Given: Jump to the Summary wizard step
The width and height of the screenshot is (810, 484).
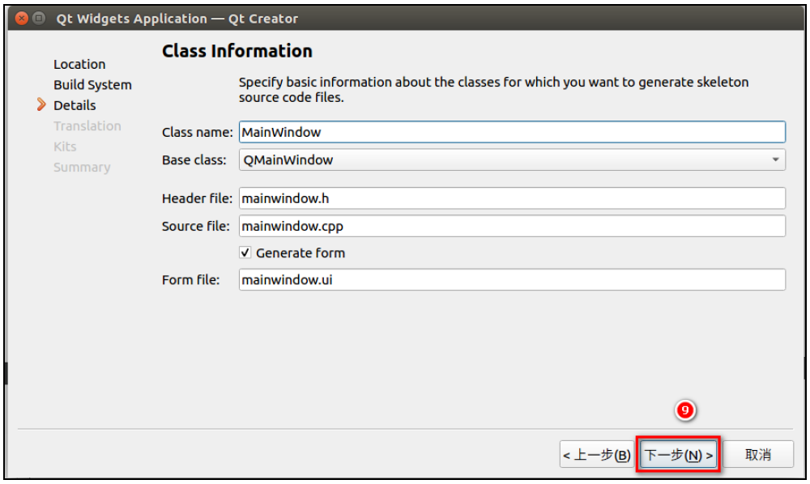Looking at the screenshot, I should [82, 168].
